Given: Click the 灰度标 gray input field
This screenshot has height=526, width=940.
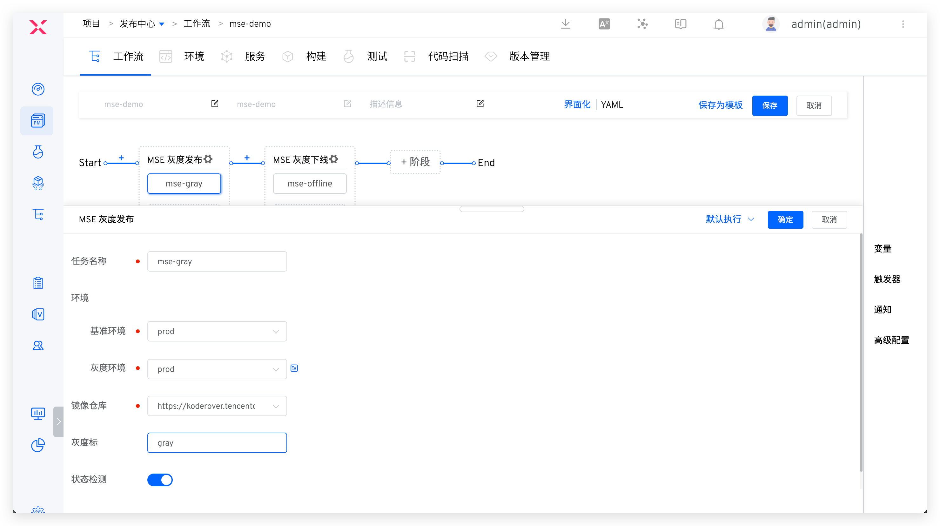Looking at the screenshot, I should pyautogui.click(x=217, y=443).
